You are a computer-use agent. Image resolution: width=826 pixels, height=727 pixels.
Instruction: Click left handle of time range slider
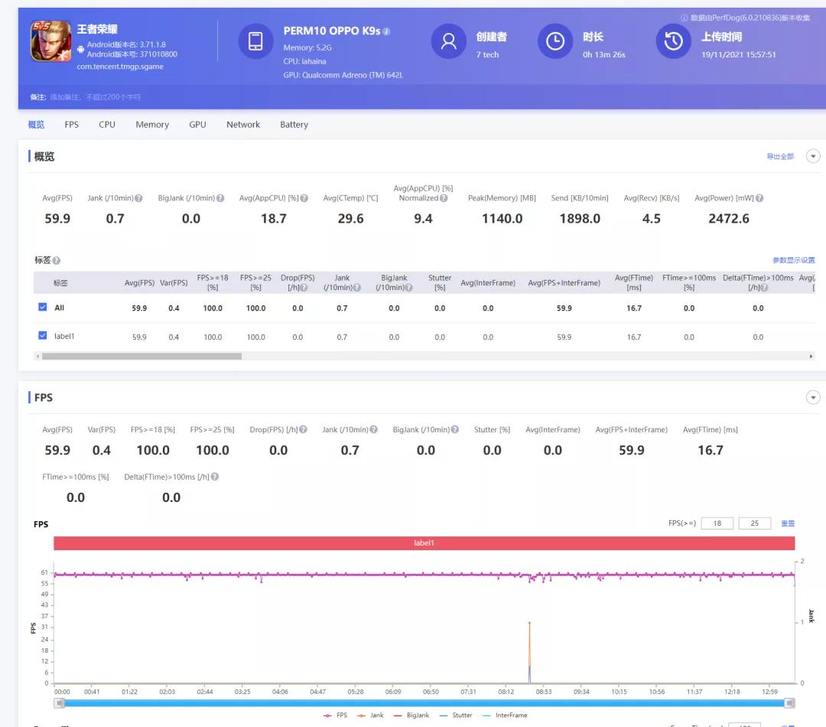click(59, 703)
